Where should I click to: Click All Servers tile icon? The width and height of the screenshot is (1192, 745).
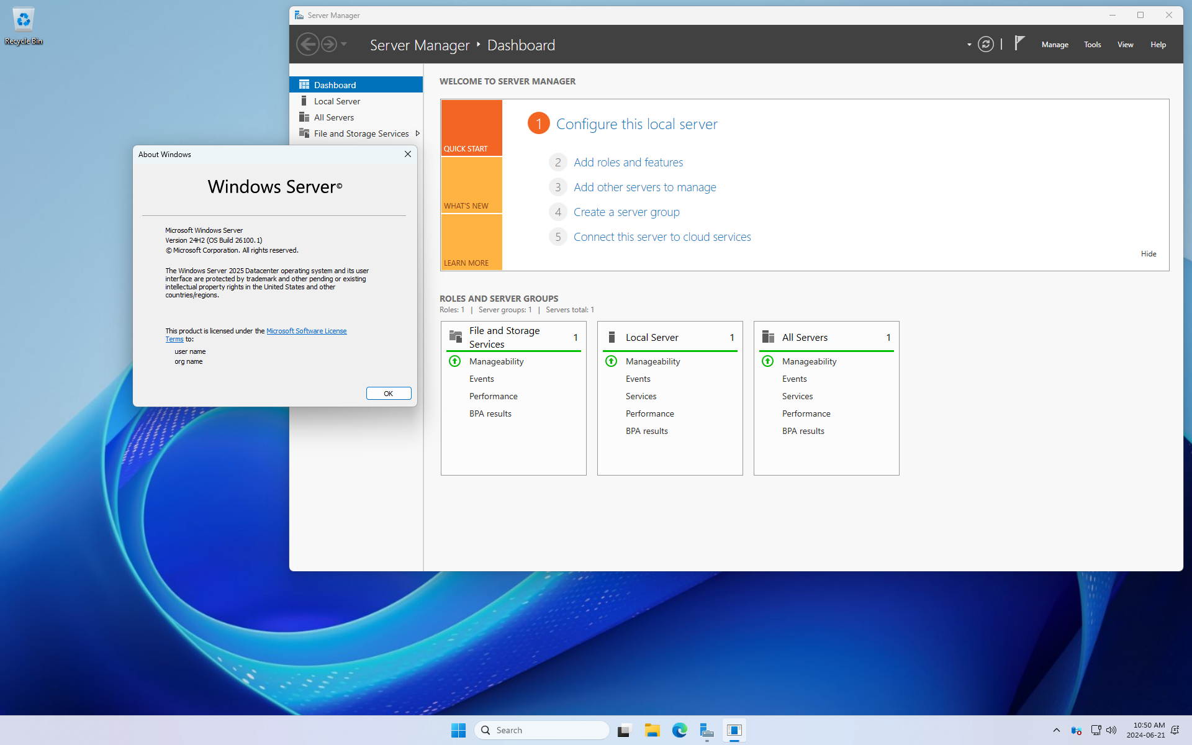[x=768, y=336]
